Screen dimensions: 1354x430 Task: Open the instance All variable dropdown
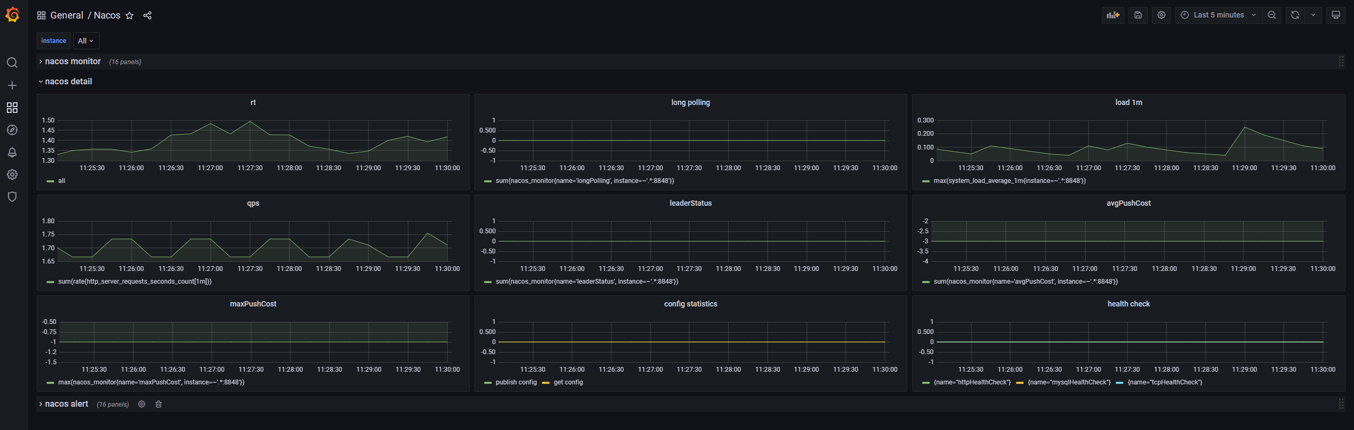[86, 41]
